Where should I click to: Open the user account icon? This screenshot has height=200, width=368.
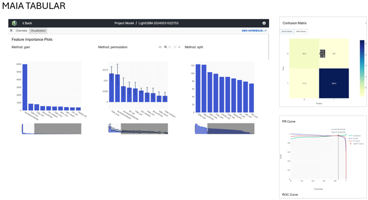[x=264, y=23]
